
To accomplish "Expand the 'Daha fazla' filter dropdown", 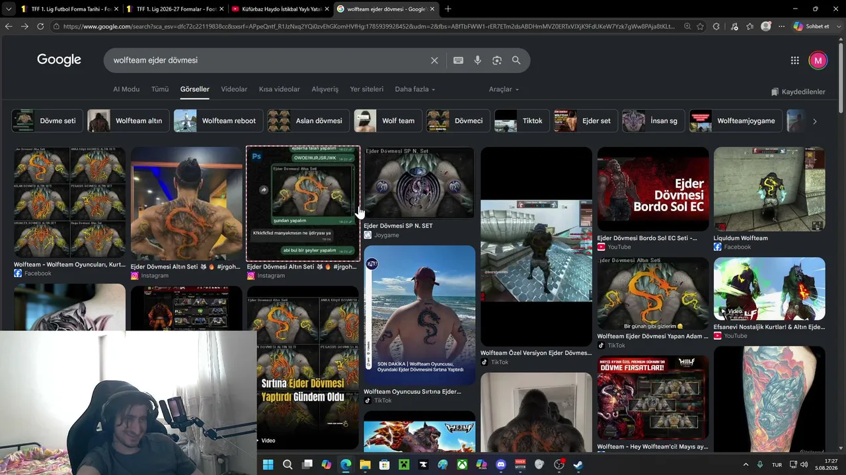I will (x=415, y=89).
